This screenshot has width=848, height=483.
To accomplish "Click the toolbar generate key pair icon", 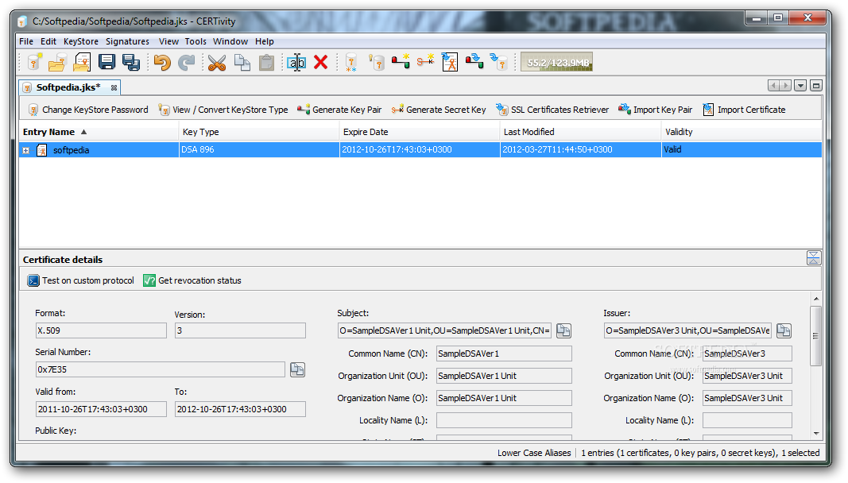I will point(401,61).
